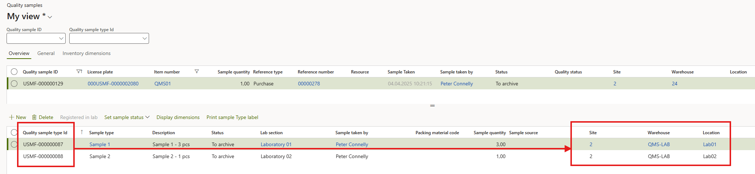This screenshot has width=755, height=174.
Task: Click the filter icon on Item number column
Action: (197, 72)
